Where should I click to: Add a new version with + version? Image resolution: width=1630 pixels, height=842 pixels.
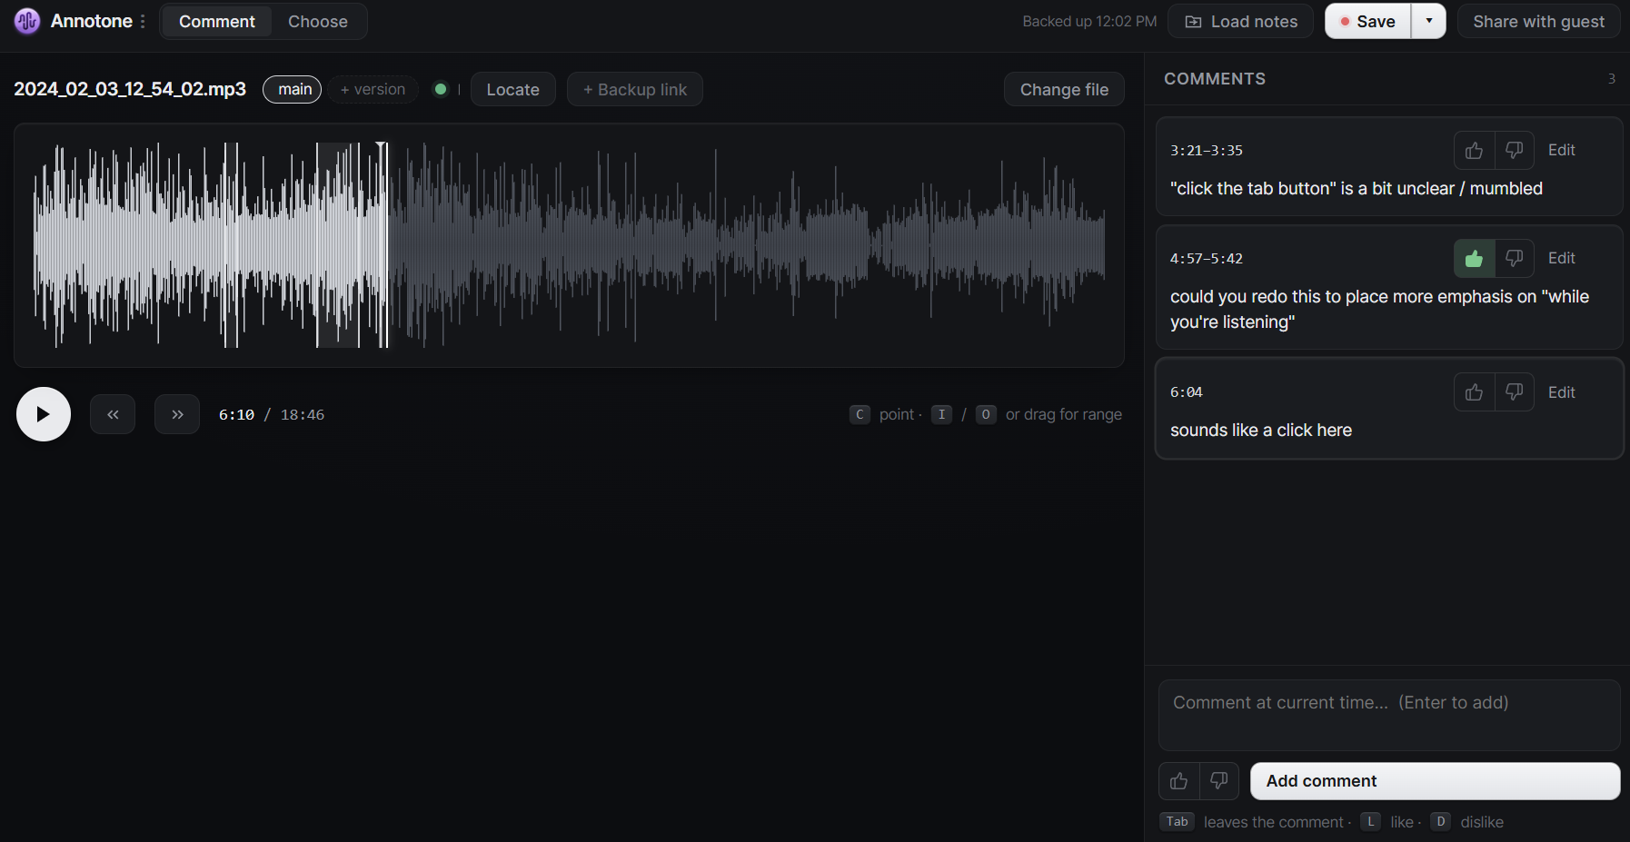373,89
